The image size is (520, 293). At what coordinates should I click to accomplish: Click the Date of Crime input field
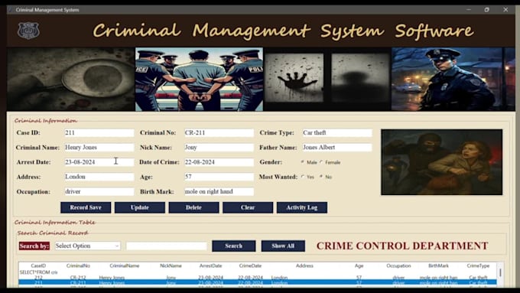[x=219, y=162]
